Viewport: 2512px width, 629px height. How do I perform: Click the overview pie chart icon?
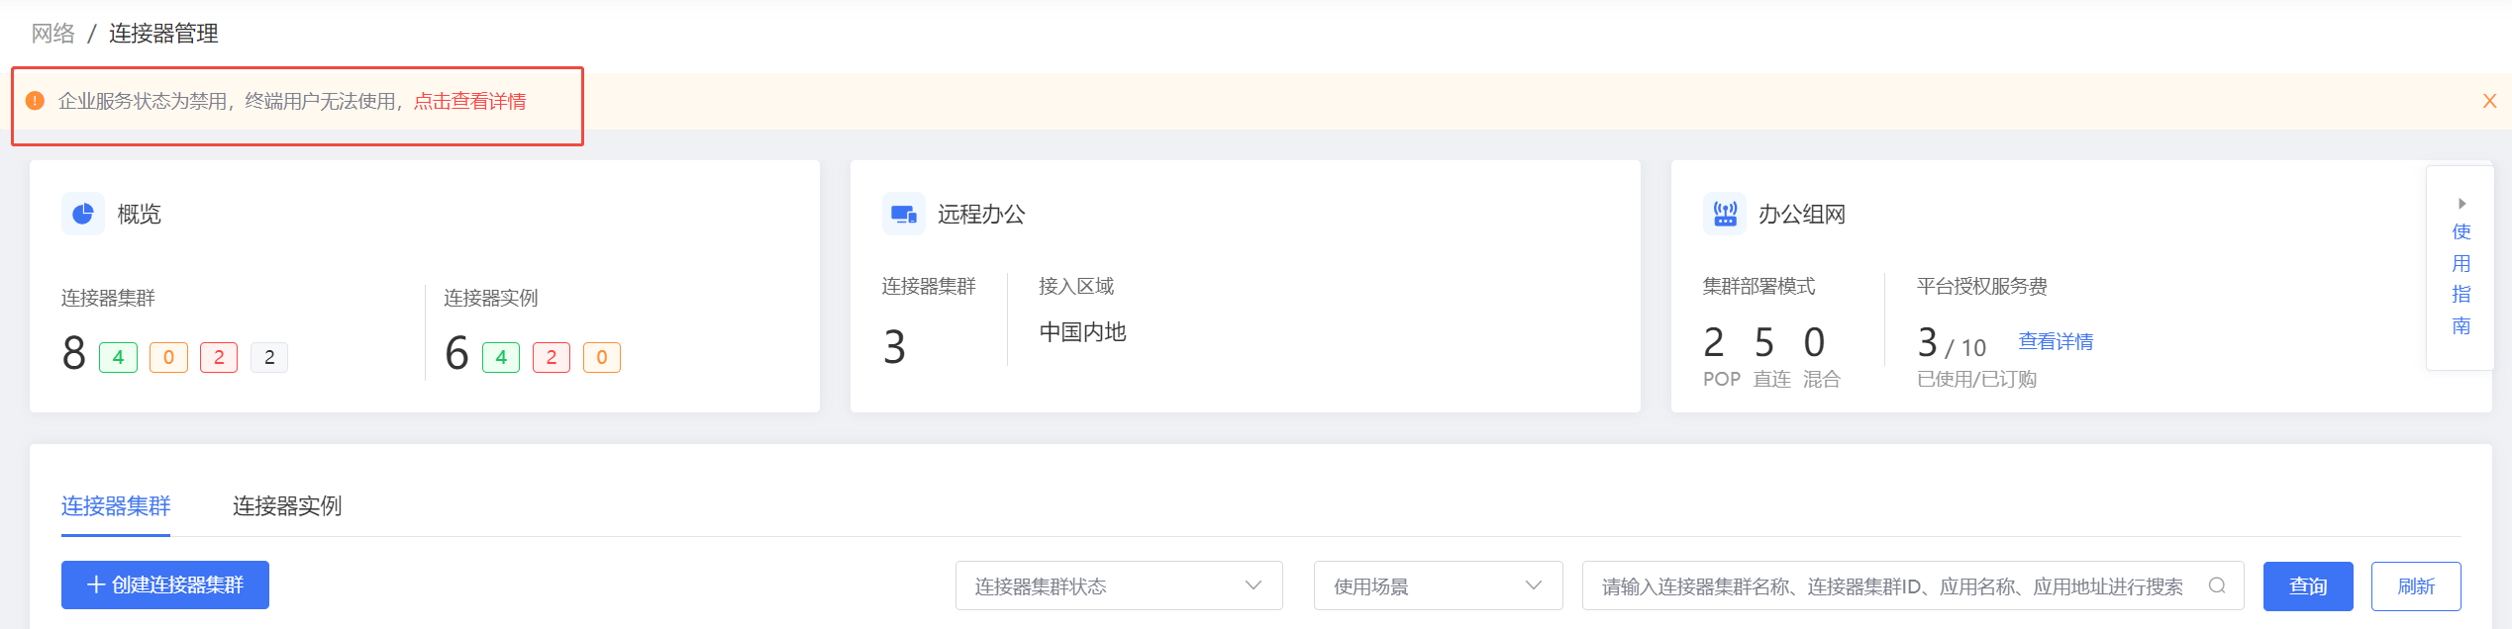[83, 214]
